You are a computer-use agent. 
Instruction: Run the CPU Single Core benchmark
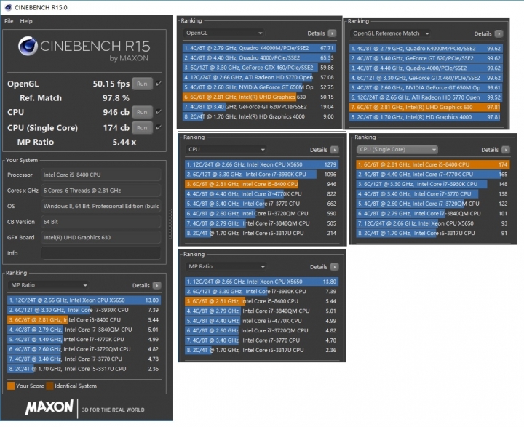(142, 127)
